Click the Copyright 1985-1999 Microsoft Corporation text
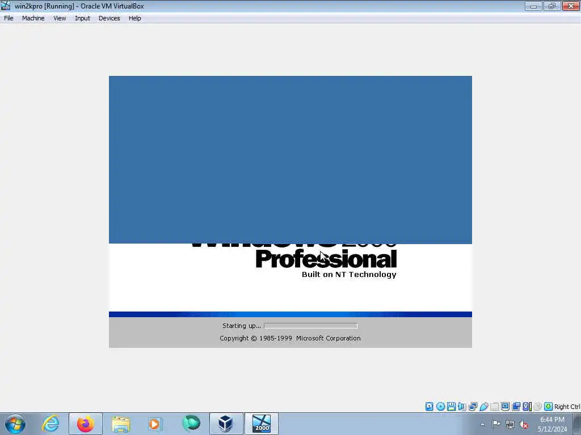Viewport: 581px width, 435px height. coord(290,338)
